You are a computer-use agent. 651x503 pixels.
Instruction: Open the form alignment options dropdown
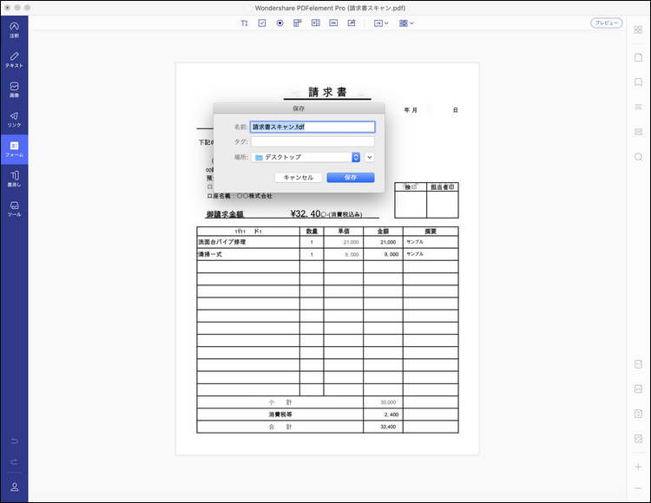pyautogui.click(x=406, y=23)
